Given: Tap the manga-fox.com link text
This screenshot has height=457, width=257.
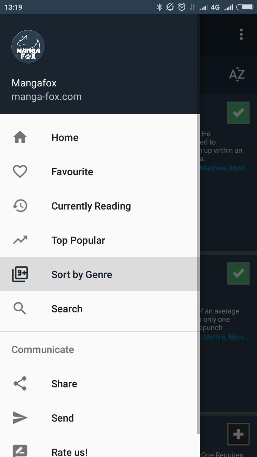Looking at the screenshot, I should (x=46, y=96).
